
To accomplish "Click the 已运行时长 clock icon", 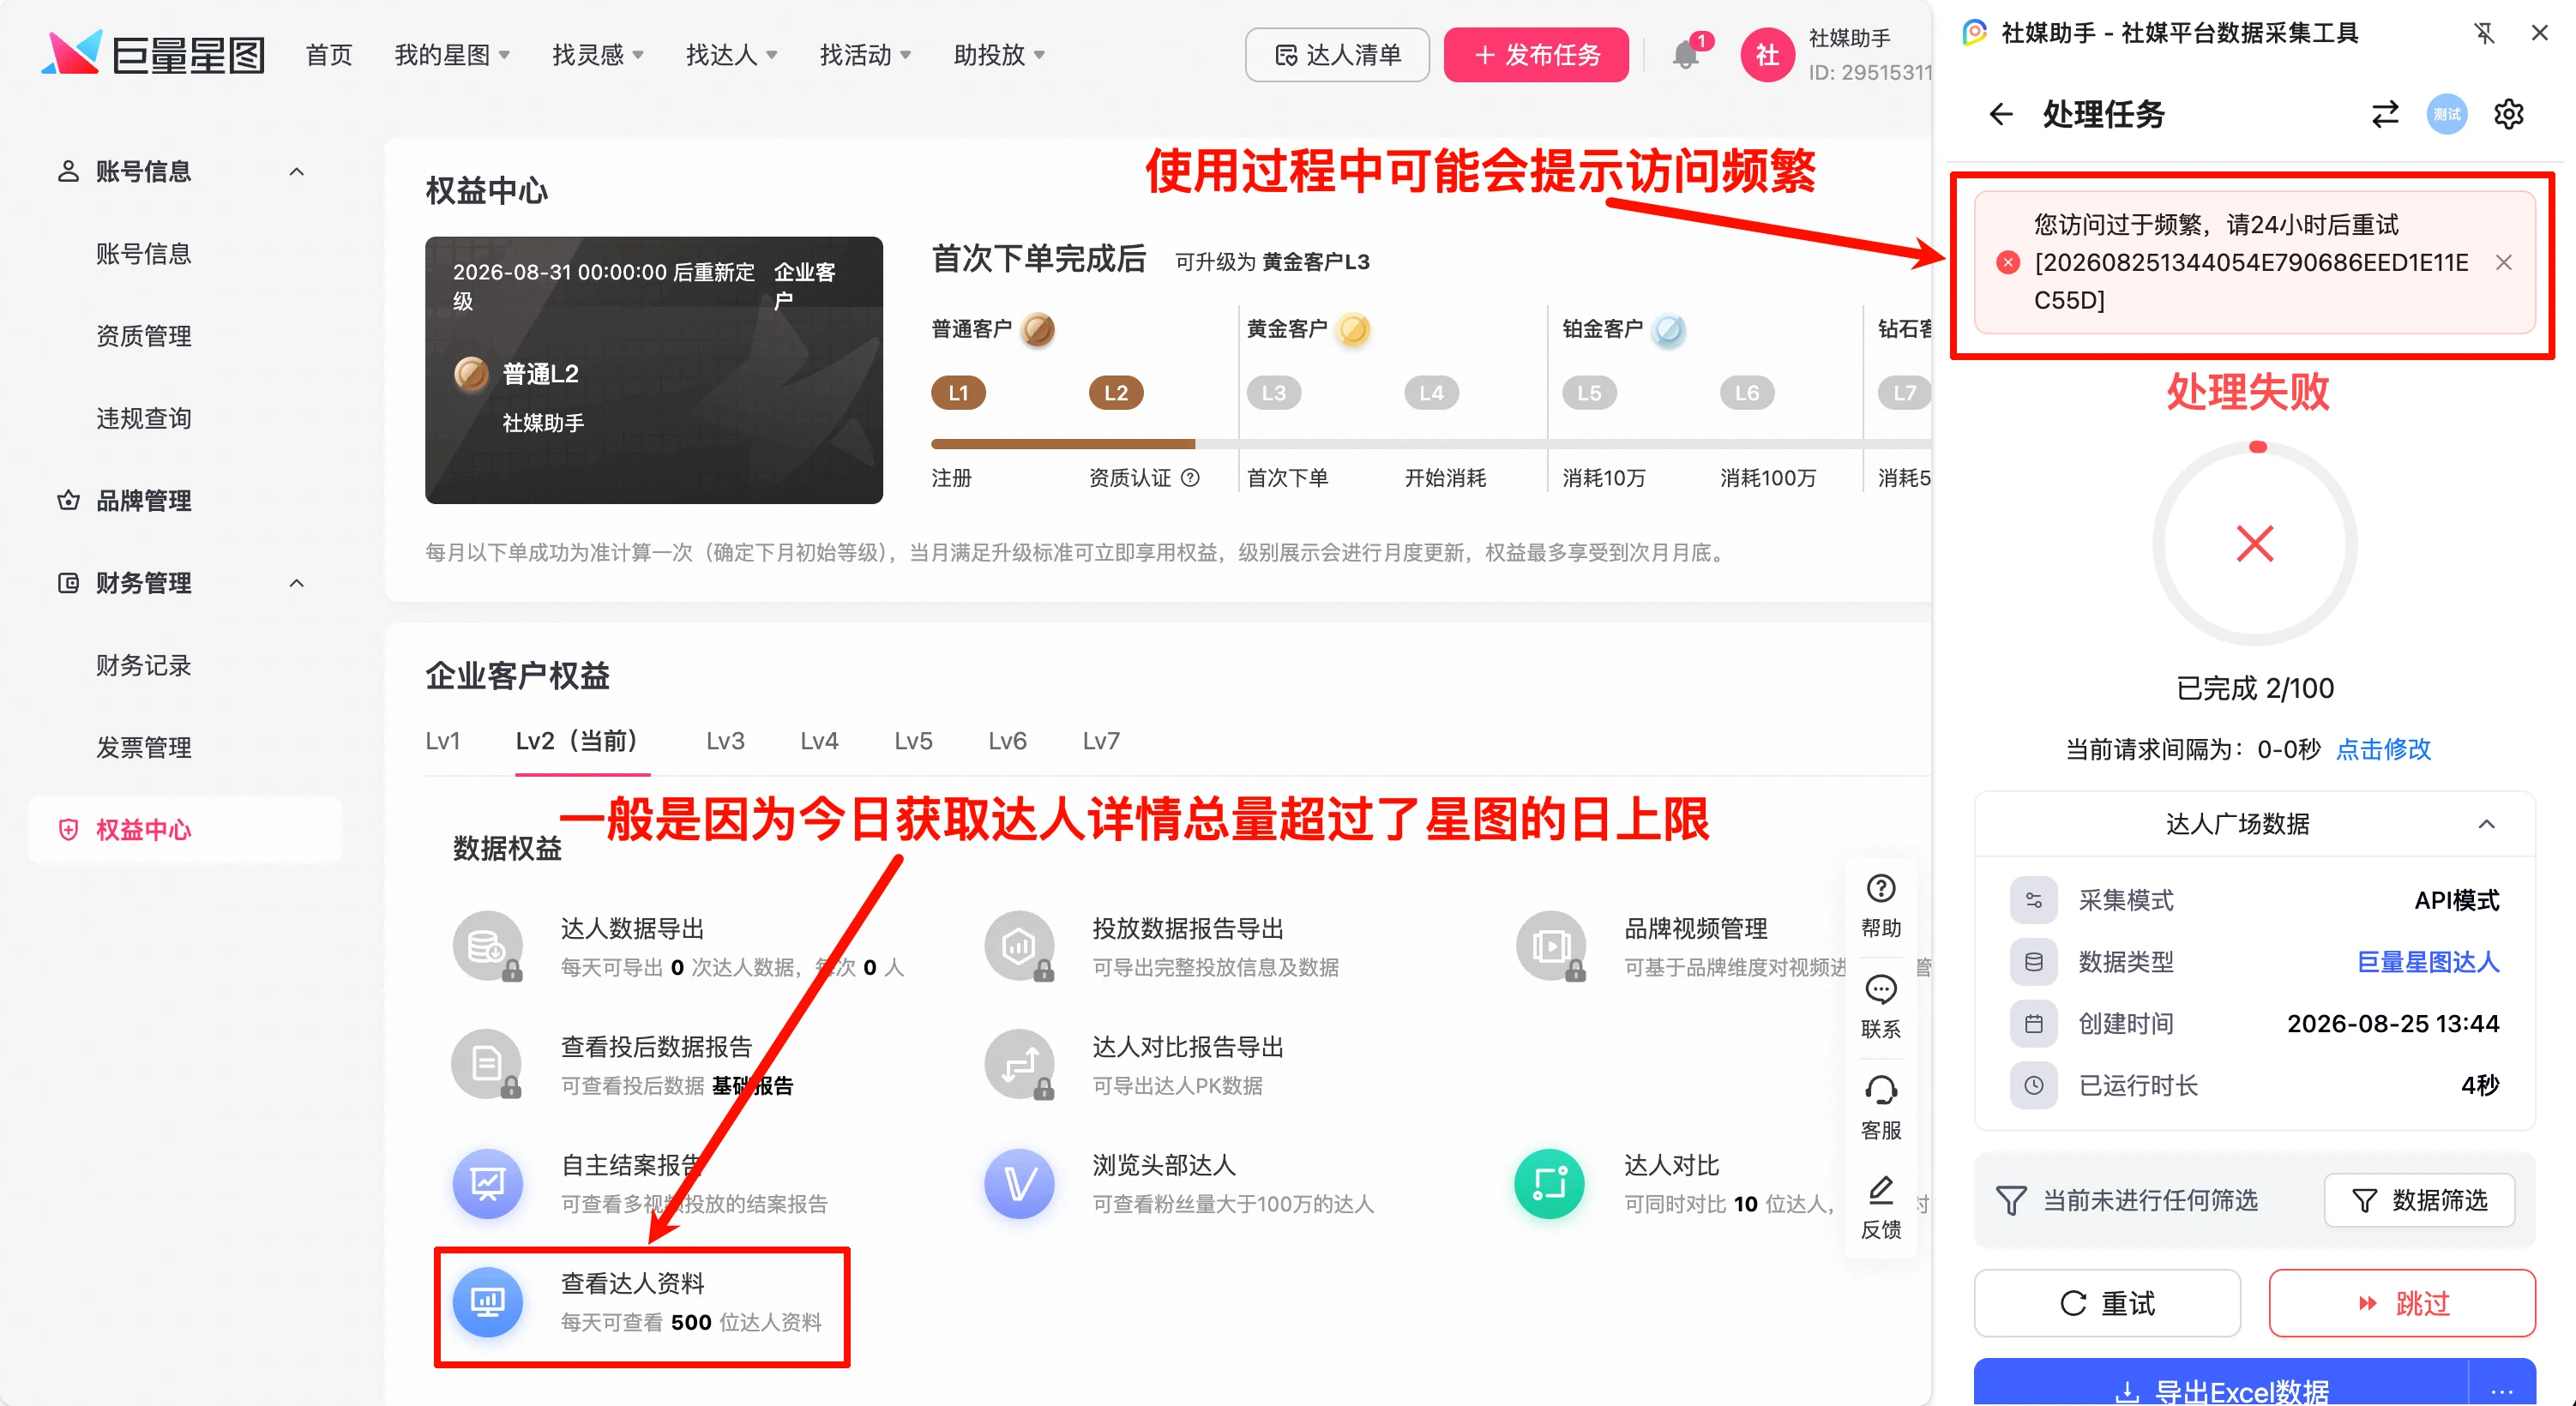I will 2033,1085.
